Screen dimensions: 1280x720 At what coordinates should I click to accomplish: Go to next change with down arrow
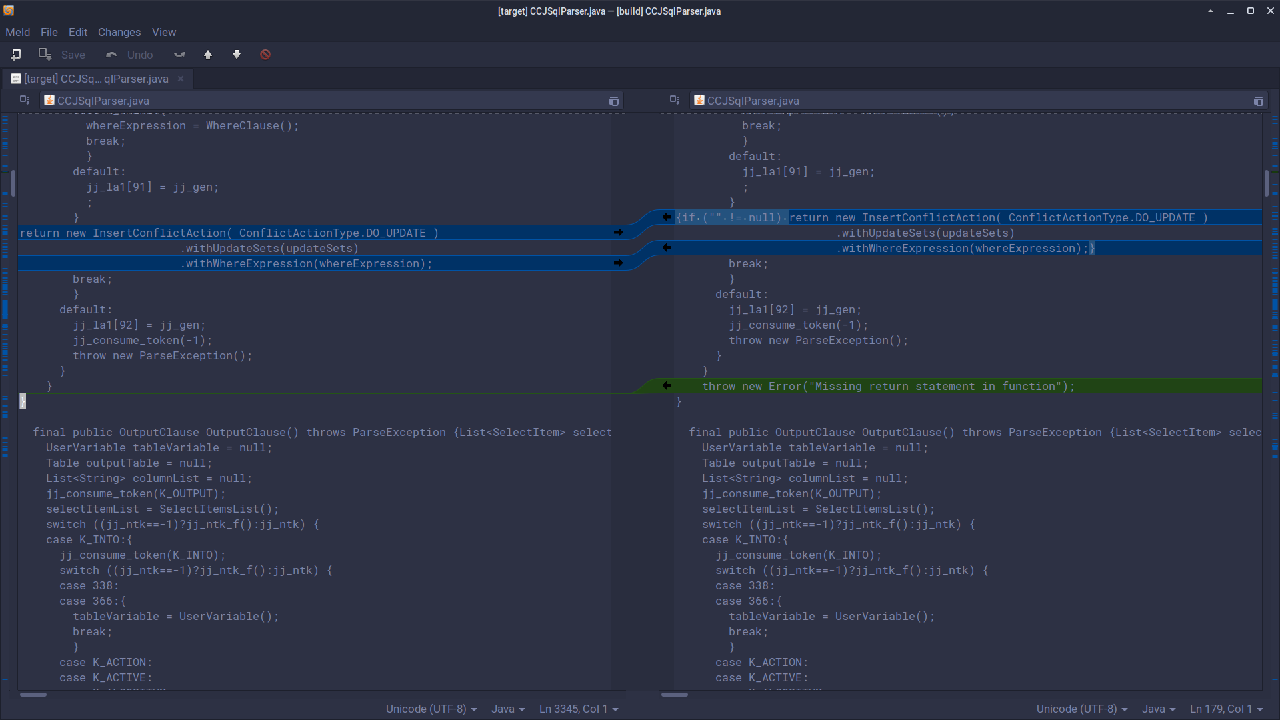tap(237, 55)
